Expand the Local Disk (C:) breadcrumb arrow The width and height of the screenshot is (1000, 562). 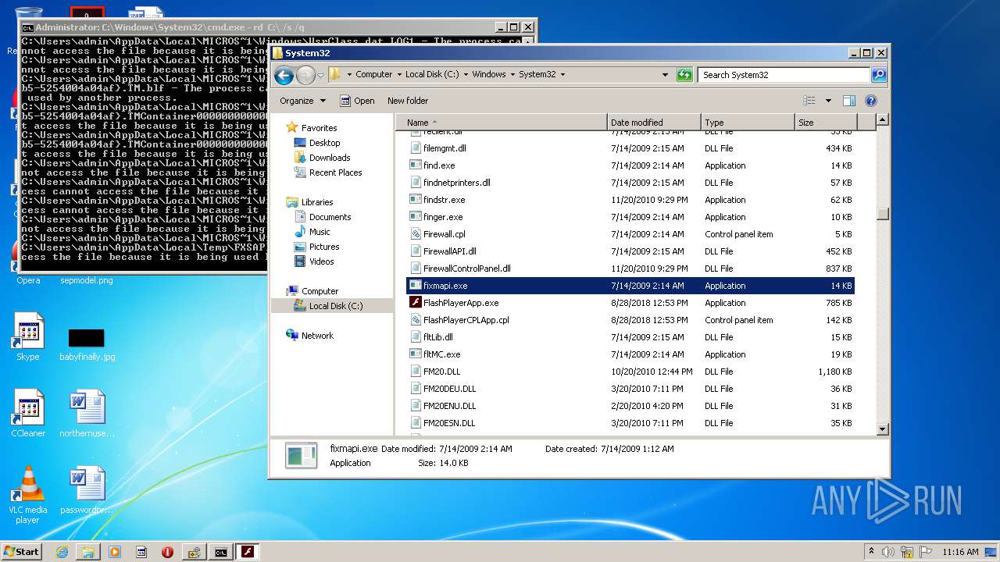tap(466, 75)
